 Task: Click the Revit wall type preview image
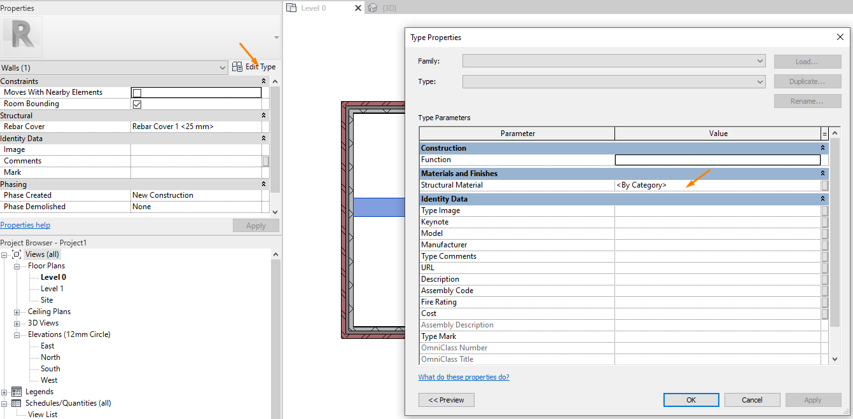pyautogui.click(x=22, y=36)
